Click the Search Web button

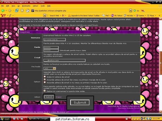pos(54,16)
